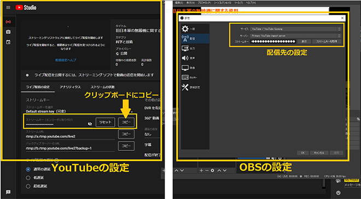The width and height of the screenshot is (361, 199).
Task: Open the YouTube Studio hamburger menu
Action: 8,7
